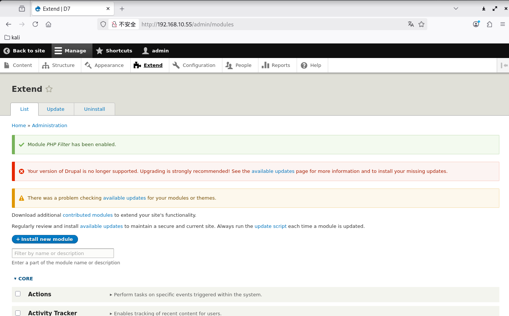This screenshot has width=509, height=316.
Task: Open the Extend puzzle-piece menu icon
Action: [x=137, y=65]
